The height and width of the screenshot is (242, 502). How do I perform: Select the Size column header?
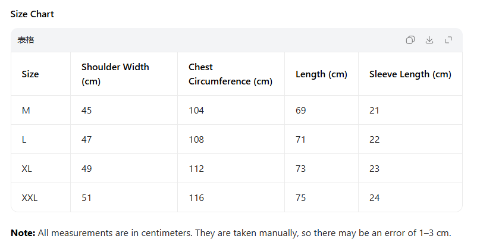(x=30, y=74)
